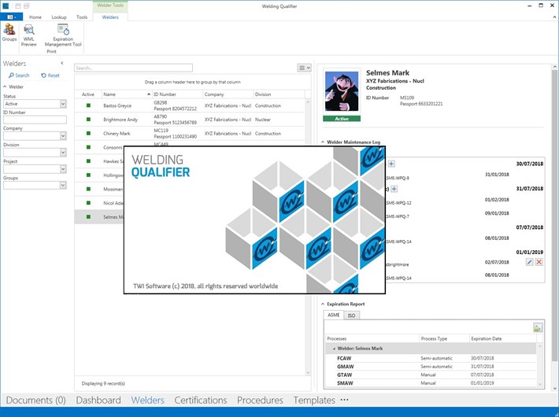Go to Documents (0) navigation

(x=35, y=400)
